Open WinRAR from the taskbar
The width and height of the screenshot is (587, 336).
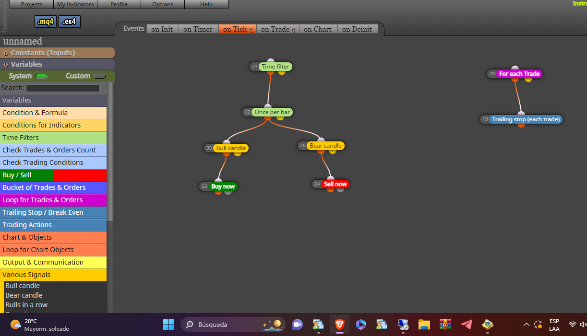tap(445, 324)
